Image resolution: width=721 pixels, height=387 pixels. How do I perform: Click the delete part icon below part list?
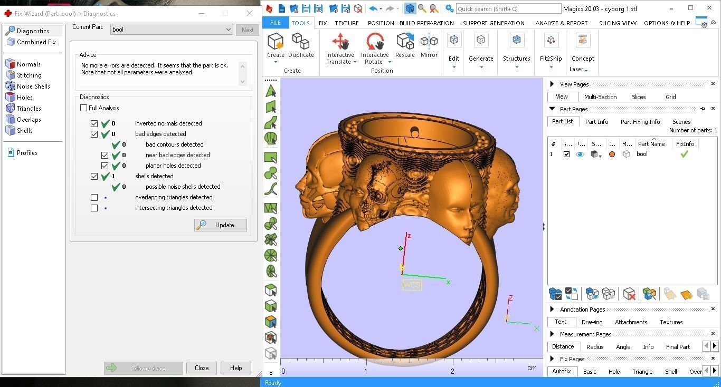[x=629, y=294]
